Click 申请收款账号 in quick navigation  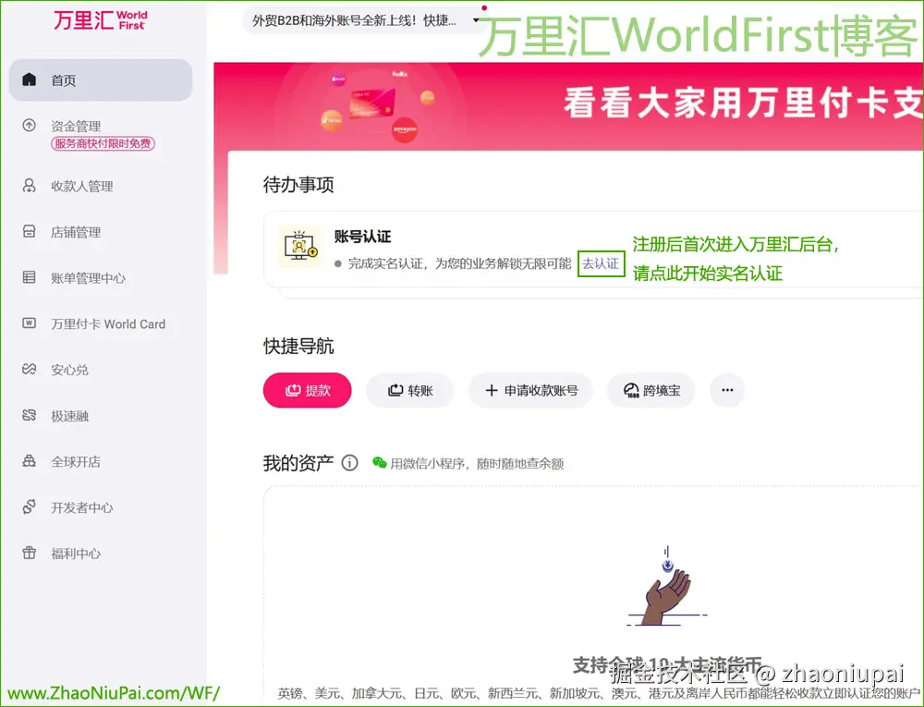[x=531, y=390]
